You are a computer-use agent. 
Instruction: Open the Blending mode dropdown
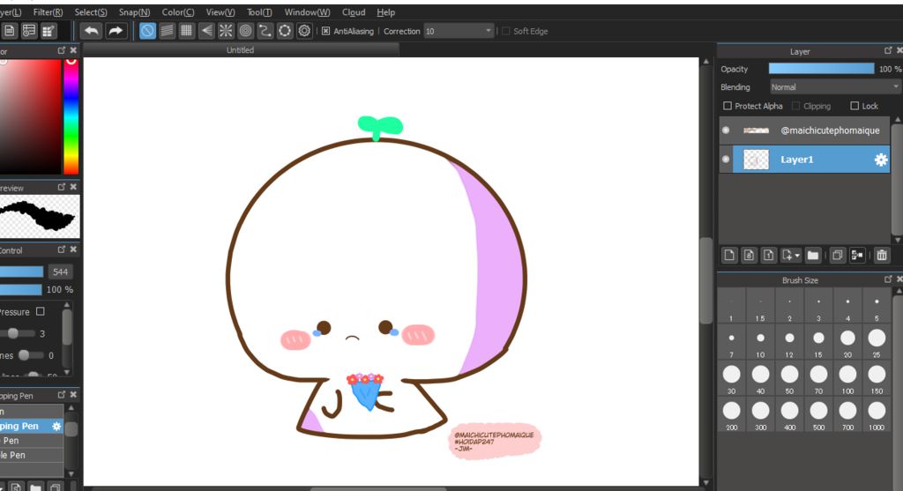834,87
